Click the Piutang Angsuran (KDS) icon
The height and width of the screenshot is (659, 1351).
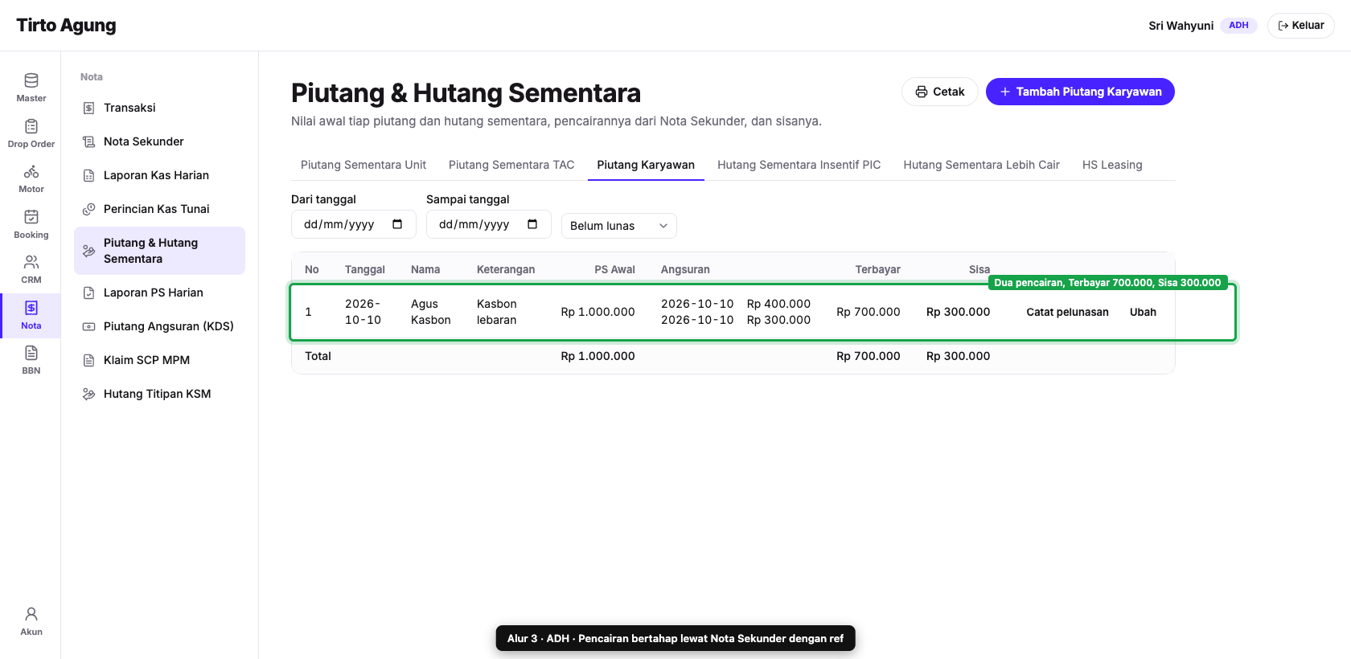click(89, 326)
